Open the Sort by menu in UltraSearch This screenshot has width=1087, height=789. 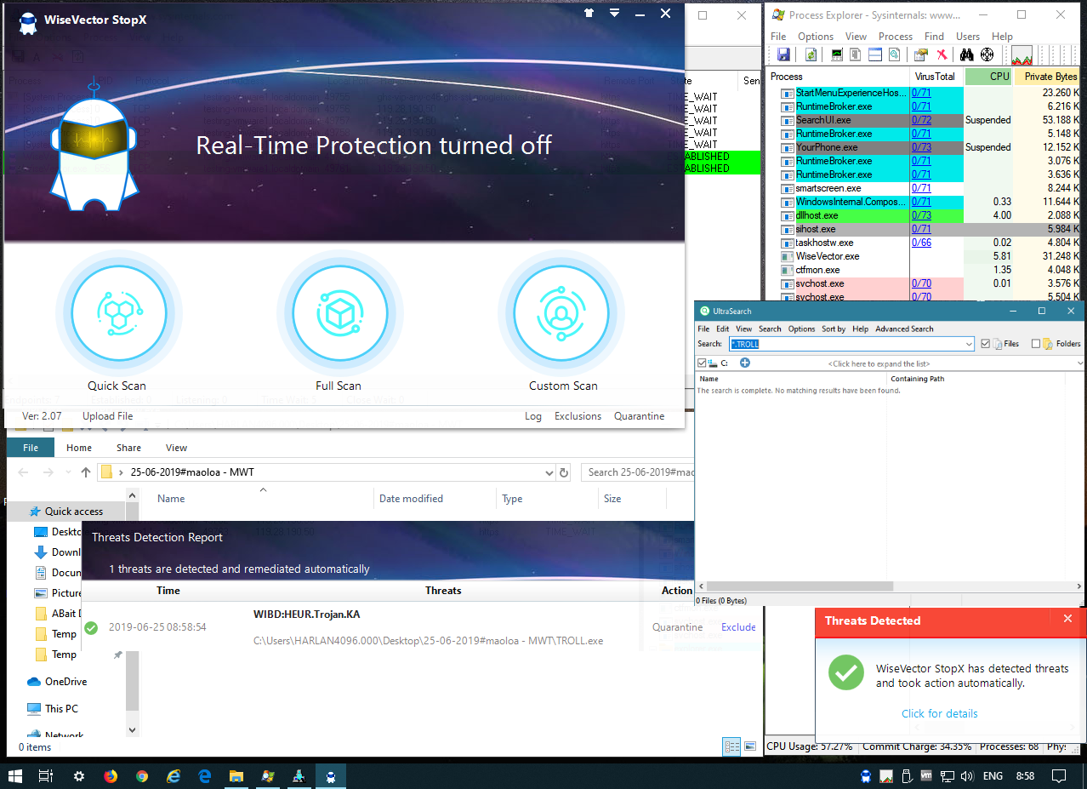click(x=834, y=329)
